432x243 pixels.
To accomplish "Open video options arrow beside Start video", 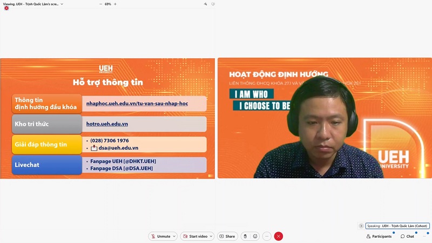I will click(x=211, y=236).
